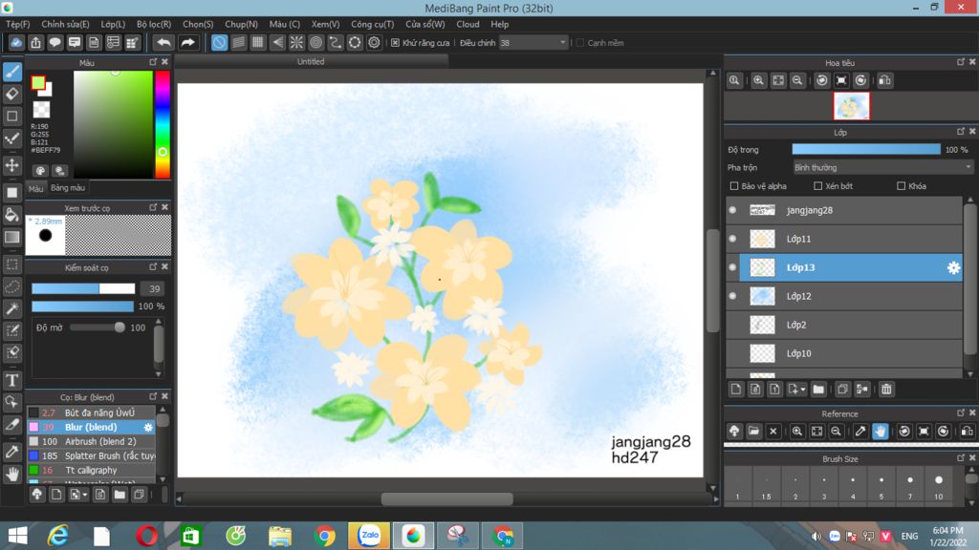Open the Bộ lọc(R) menu
979x550 pixels.
coord(154,24)
